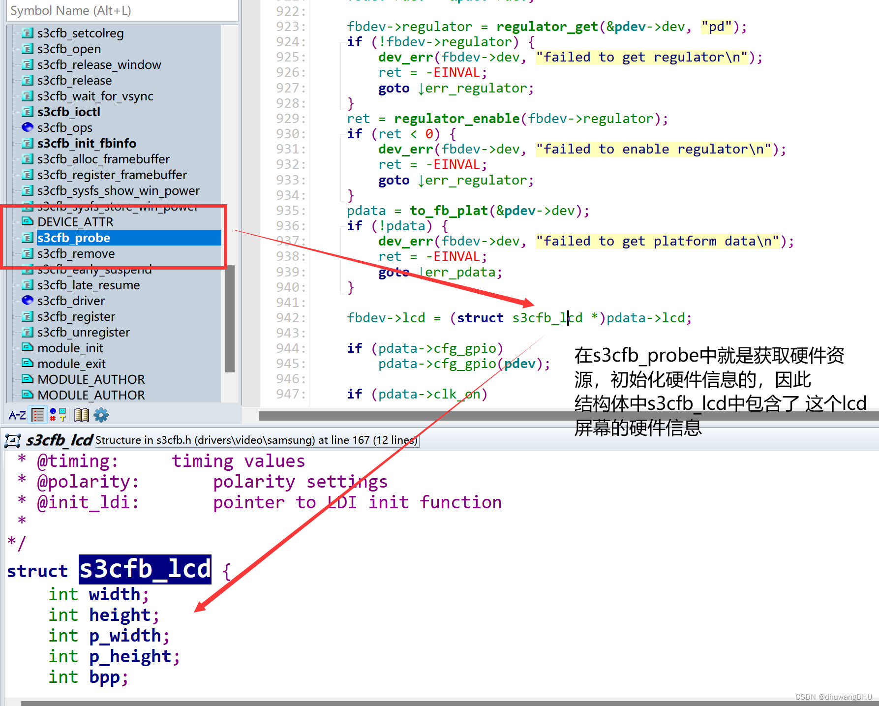Click pdata->cfg_gpio(pdev) call on line 945
Viewport: 879px width, 706px height.
point(464,364)
